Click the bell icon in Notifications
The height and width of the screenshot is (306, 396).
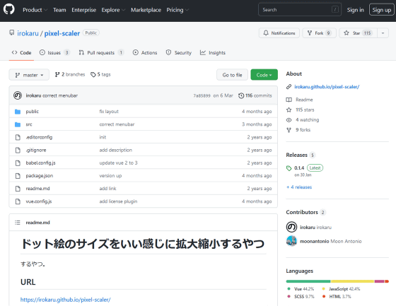coord(266,33)
